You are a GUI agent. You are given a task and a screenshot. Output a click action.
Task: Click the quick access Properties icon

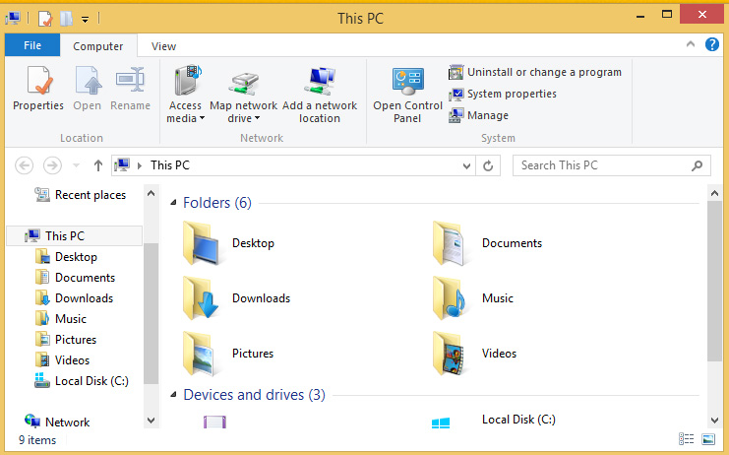pyautogui.click(x=45, y=19)
